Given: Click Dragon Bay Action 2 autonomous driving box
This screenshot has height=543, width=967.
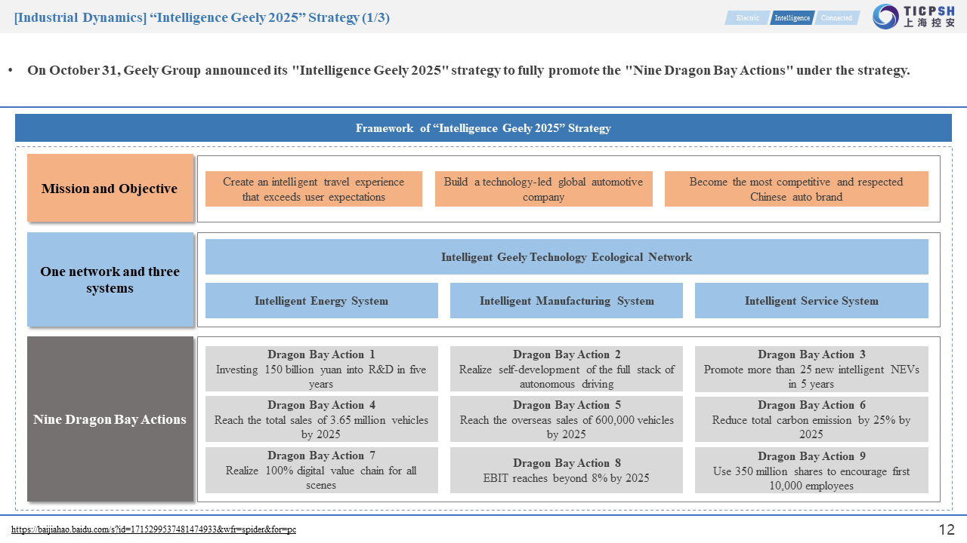Looking at the screenshot, I should coord(567,369).
